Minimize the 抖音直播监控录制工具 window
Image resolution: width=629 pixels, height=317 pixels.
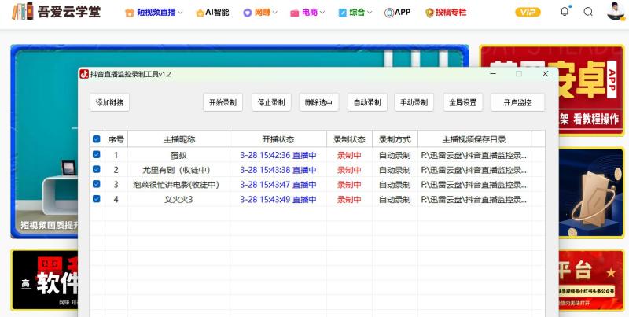(x=493, y=74)
